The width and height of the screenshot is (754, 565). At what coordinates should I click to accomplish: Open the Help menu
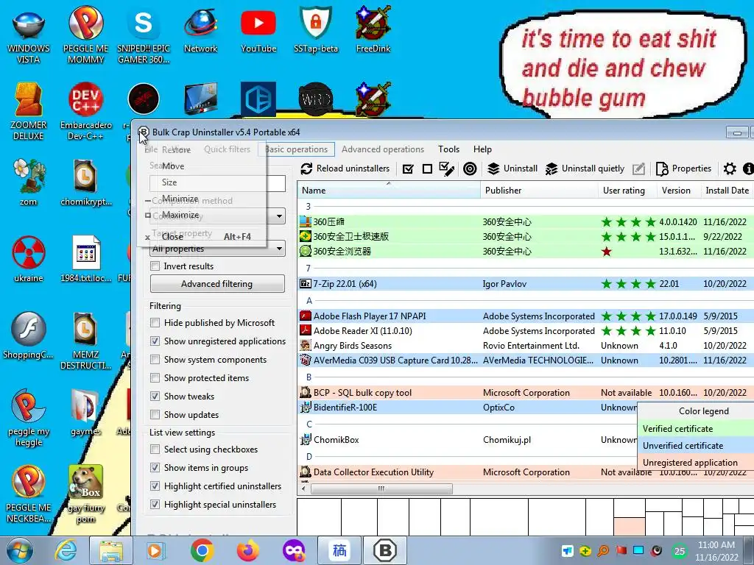click(482, 149)
